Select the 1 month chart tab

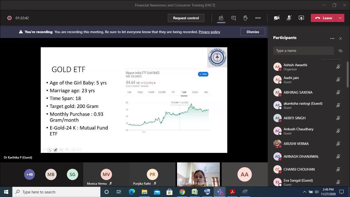[151, 92]
